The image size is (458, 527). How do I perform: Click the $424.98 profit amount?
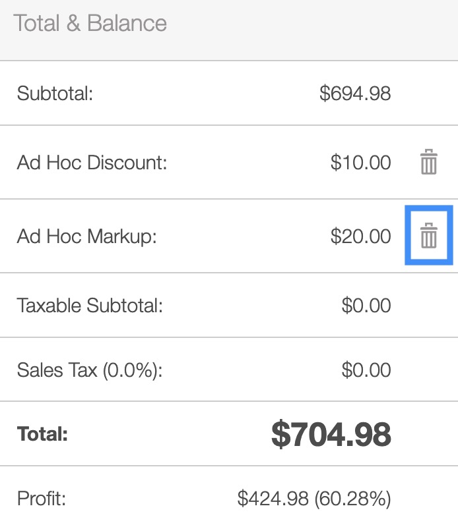pyautogui.click(x=273, y=499)
